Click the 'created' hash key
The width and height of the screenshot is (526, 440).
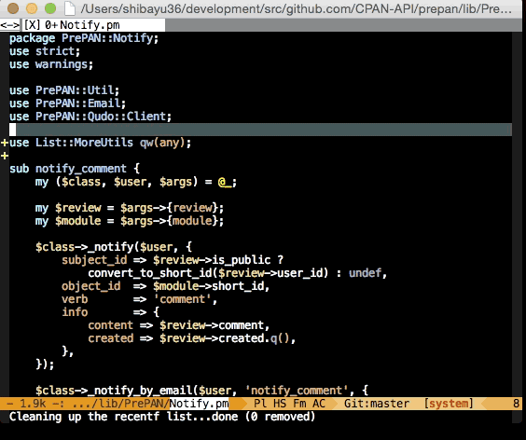[110, 338]
